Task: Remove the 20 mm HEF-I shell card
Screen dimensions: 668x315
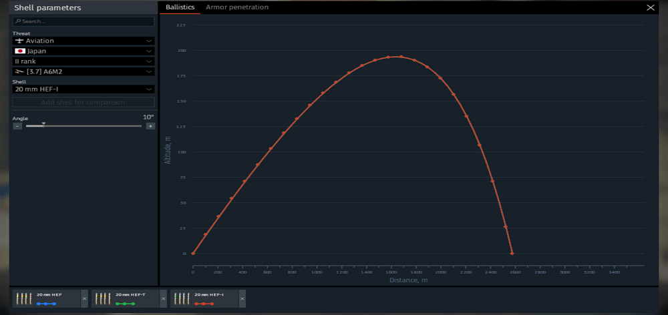Action: pos(242,299)
